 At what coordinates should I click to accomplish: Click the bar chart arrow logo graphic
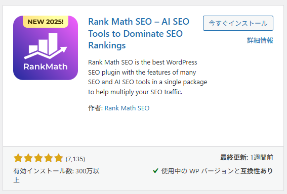coord(46,46)
